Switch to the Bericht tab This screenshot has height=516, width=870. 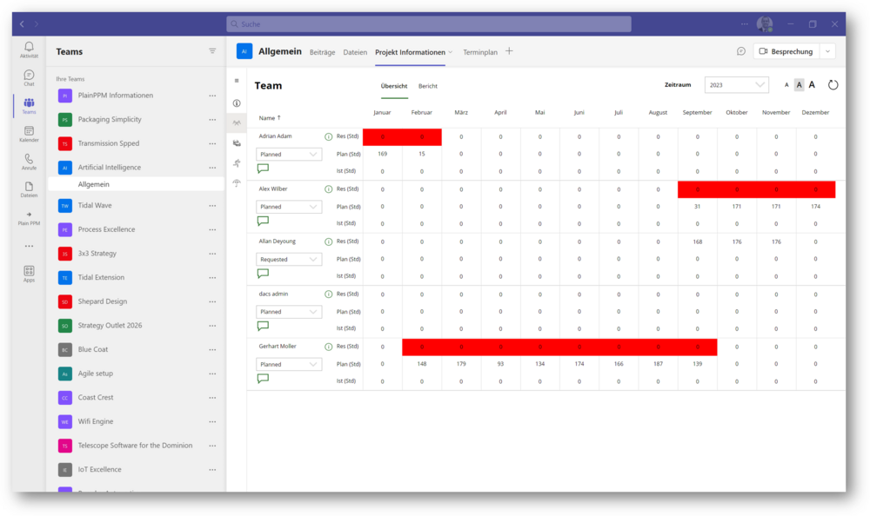tap(427, 86)
